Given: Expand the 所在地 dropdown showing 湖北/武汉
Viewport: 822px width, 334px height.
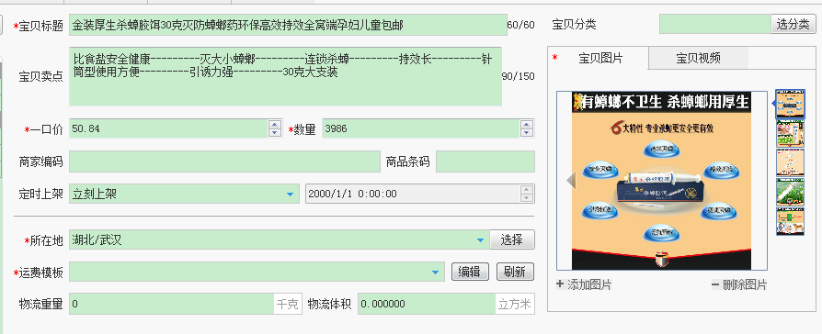Looking at the screenshot, I should 480,240.
